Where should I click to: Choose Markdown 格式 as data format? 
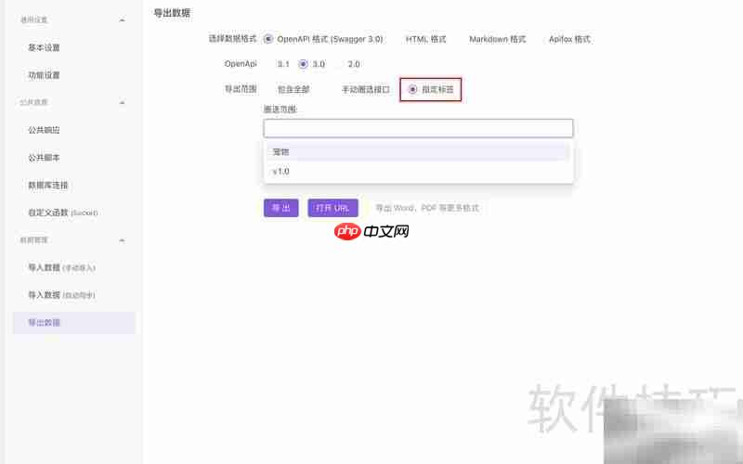[497, 39]
